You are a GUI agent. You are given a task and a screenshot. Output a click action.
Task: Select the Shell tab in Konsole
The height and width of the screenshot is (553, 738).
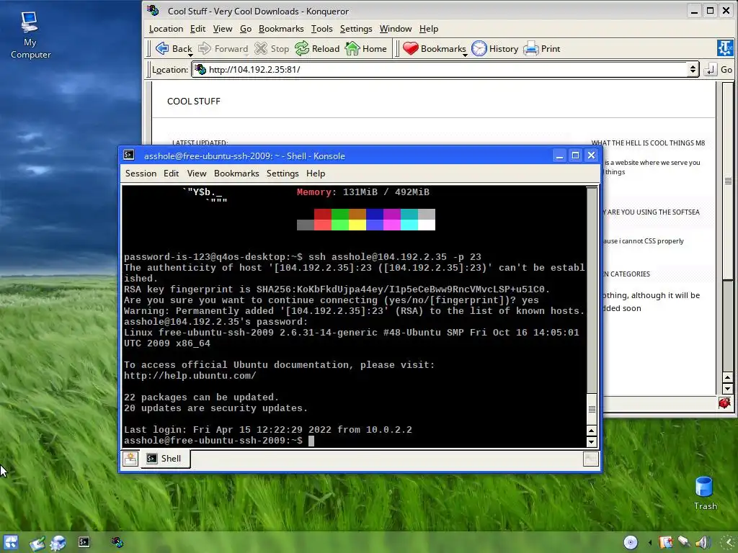(x=165, y=459)
